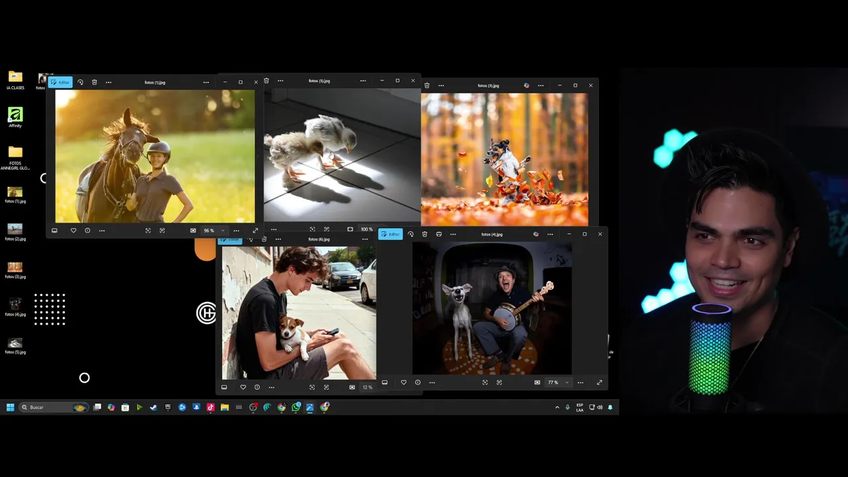Open more options after Designer icon in fotos (3).jpg

541,85
